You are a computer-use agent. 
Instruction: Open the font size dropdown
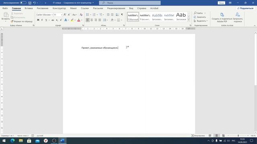click(61, 15)
